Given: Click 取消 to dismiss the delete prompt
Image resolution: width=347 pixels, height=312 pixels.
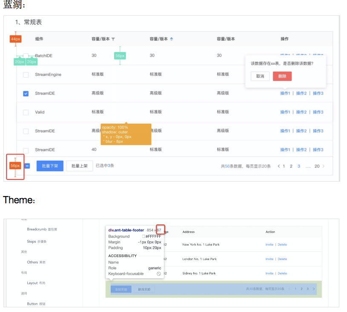Looking at the screenshot, I should (261, 76).
